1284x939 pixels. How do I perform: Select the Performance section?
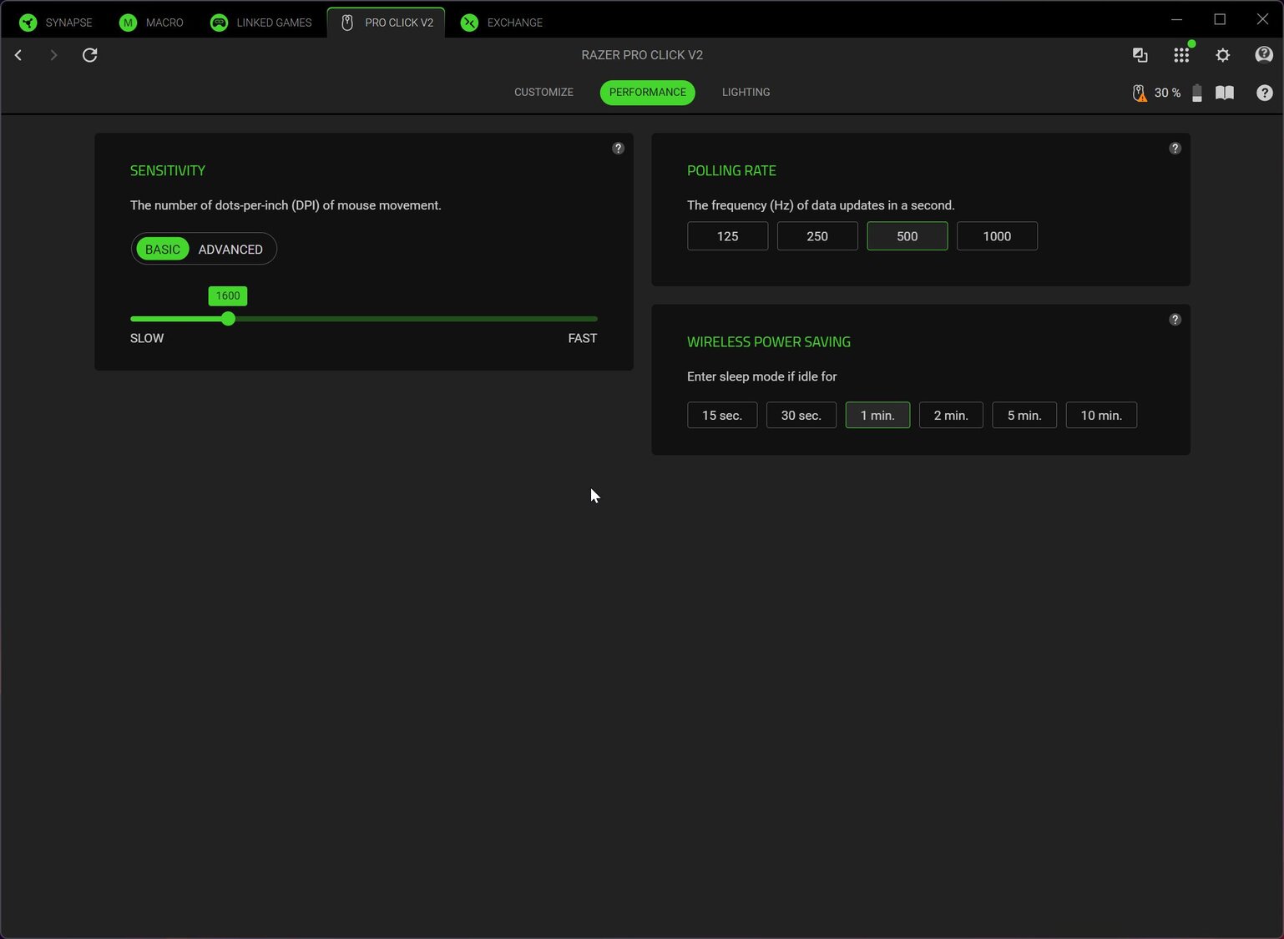point(648,93)
